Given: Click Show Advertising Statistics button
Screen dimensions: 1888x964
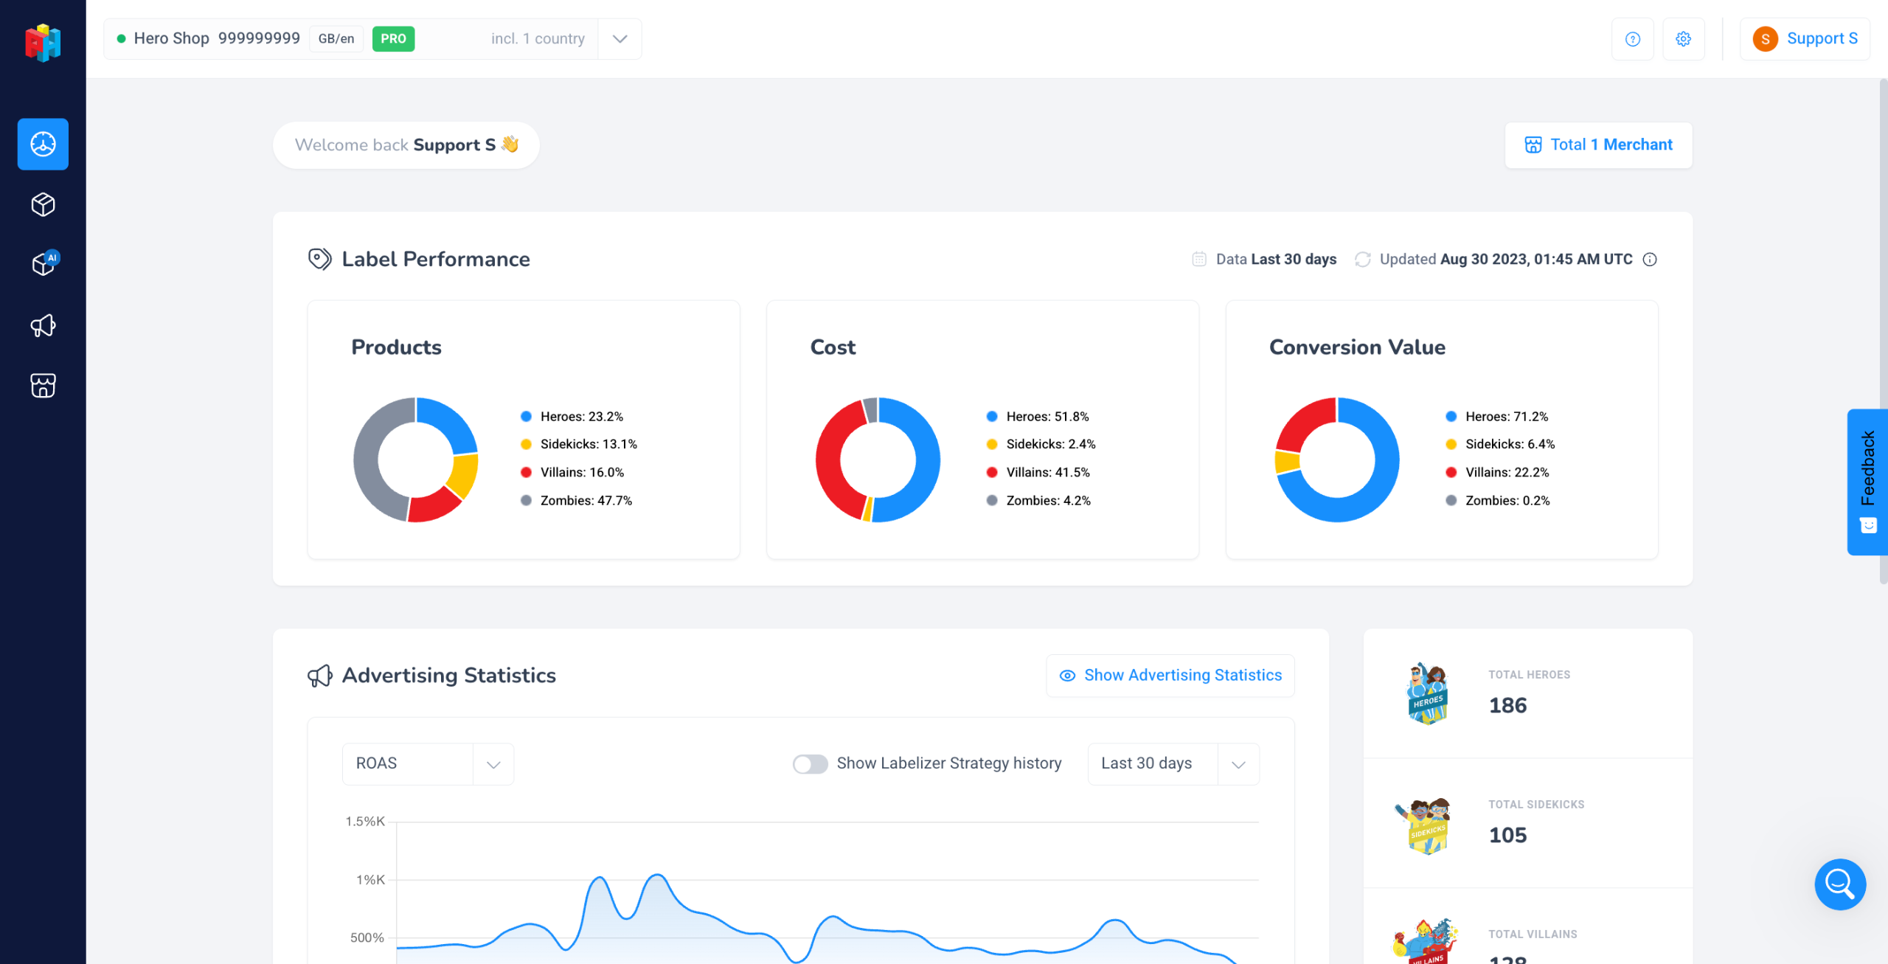Looking at the screenshot, I should [x=1170, y=675].
